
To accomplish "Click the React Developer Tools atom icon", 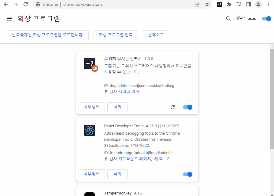I will tap(90, 130).
